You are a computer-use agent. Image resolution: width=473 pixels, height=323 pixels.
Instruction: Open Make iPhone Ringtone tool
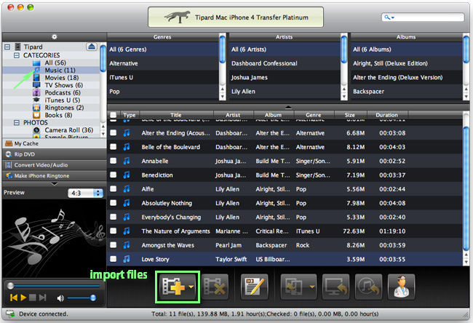(x=55, y=176)
